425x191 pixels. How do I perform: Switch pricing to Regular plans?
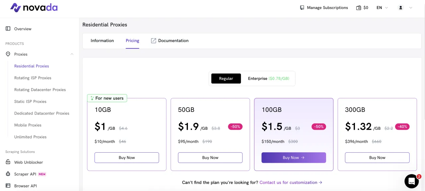(x=226, y=78)
